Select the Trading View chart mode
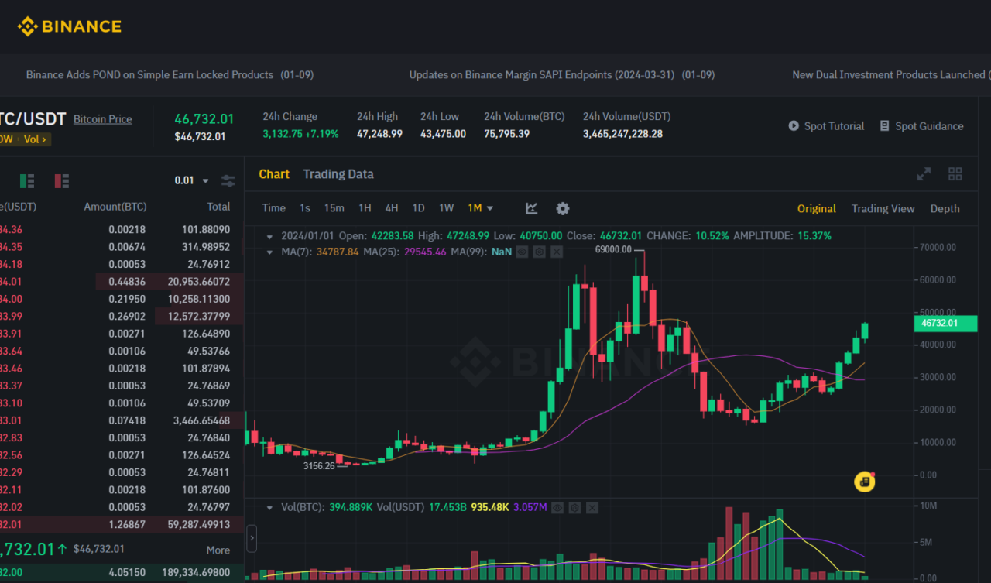Viewport: 991px width, 583px height. point(883,208)
